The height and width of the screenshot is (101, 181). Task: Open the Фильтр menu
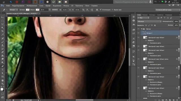66,6
